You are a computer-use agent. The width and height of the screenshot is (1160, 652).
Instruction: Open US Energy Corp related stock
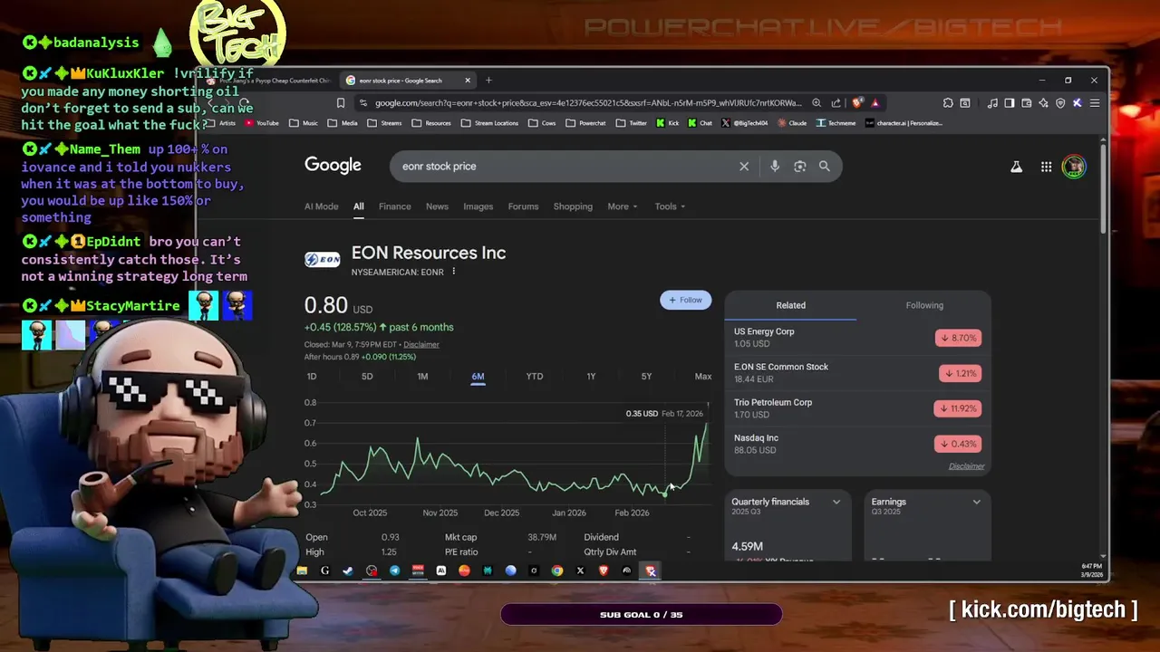(857, 338)
